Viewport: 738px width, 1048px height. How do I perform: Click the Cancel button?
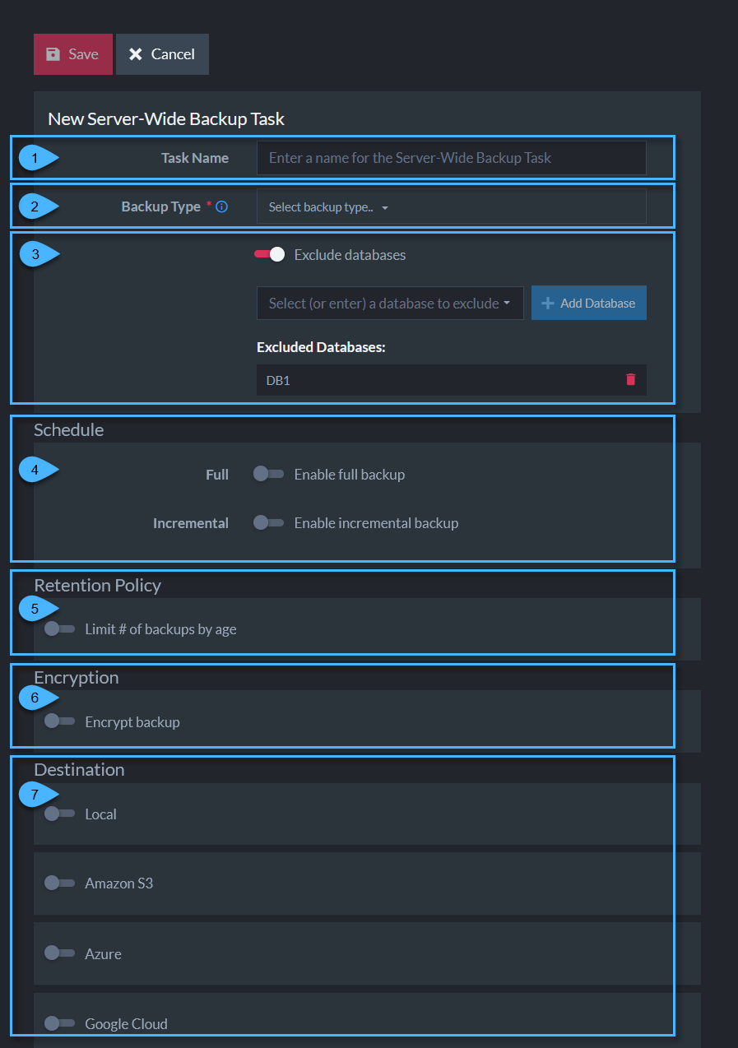pyautogui.click(x=162, y=54)
